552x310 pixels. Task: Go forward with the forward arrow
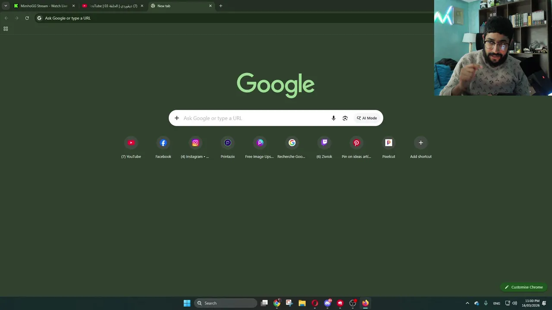[16, 18]
